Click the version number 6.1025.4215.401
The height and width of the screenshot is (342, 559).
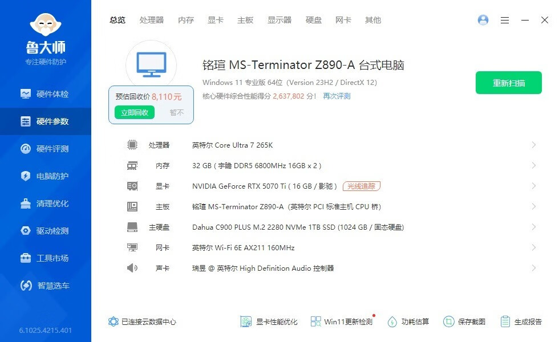click(x=46, y=330)
